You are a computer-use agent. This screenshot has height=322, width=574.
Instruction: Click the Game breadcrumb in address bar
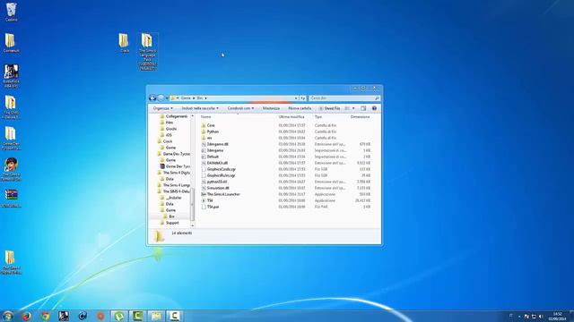click(186, 98)
